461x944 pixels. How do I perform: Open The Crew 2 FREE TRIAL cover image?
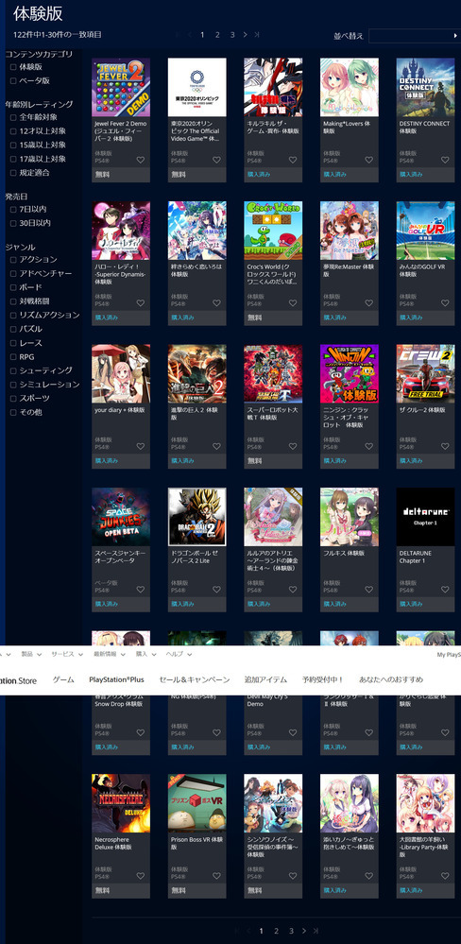click(x=425, y=374)
